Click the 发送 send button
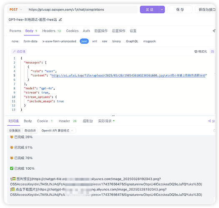The height and width of the screenshot is (208, 219). [150, 10]
